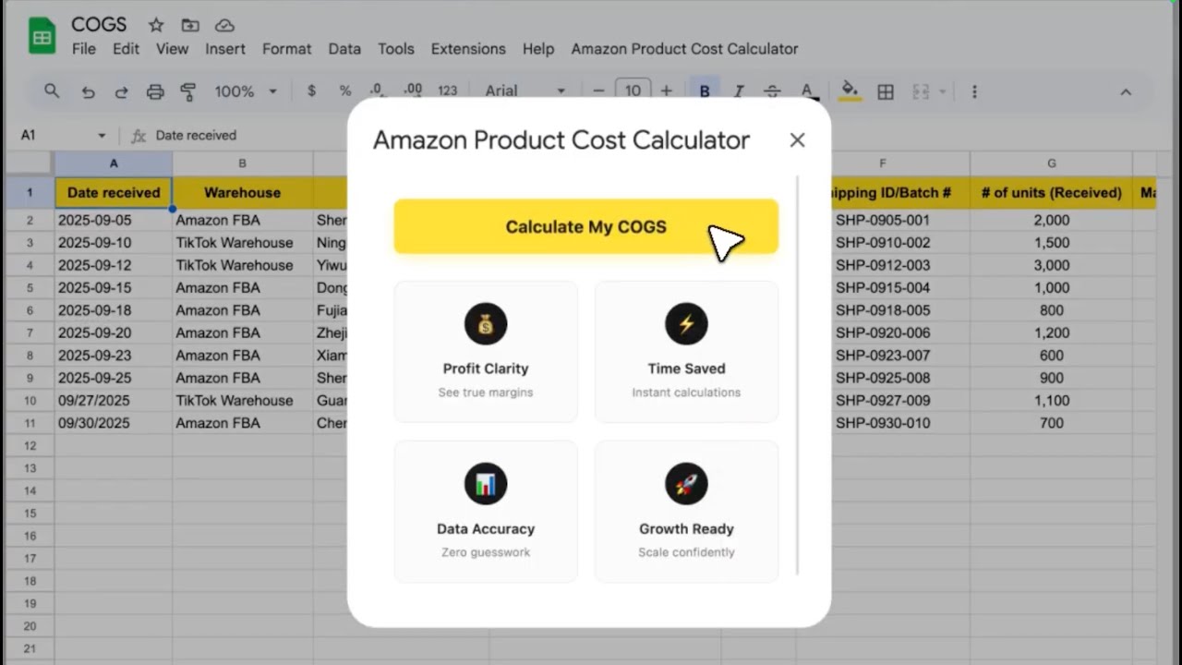Select column G header

[1052, 163]
